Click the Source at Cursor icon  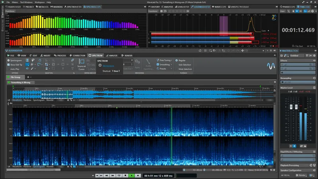(81, 62)
